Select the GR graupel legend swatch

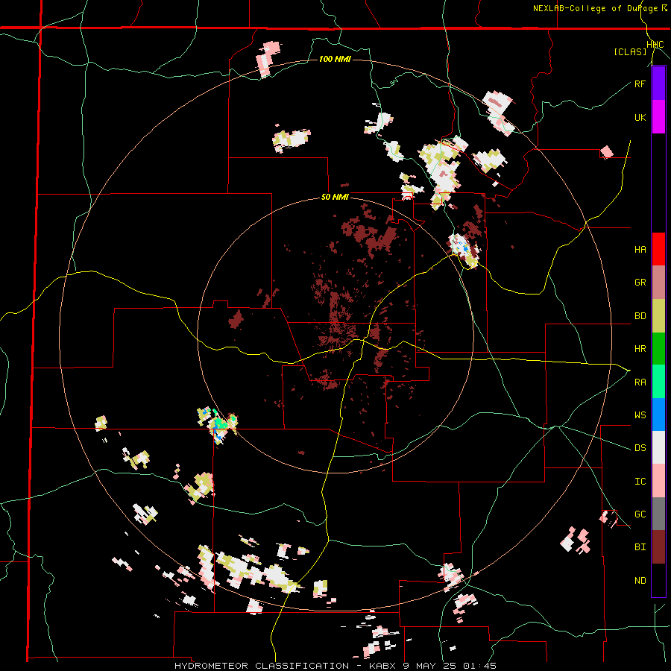658,283
